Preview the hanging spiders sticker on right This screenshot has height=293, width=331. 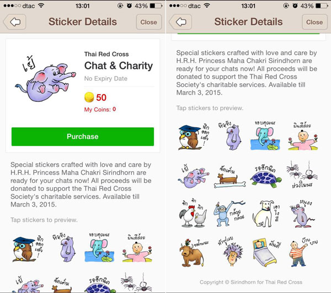coord(302,174)
